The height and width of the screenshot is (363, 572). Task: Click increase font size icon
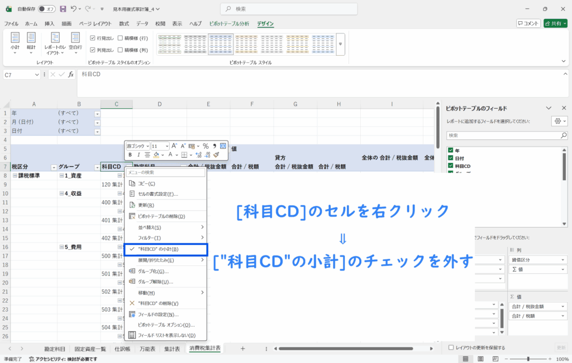pyautogui.click(x=174, y=146)
